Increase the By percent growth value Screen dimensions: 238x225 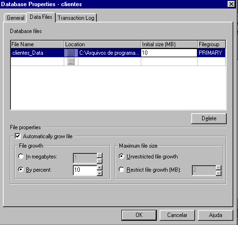pos(100,167)
